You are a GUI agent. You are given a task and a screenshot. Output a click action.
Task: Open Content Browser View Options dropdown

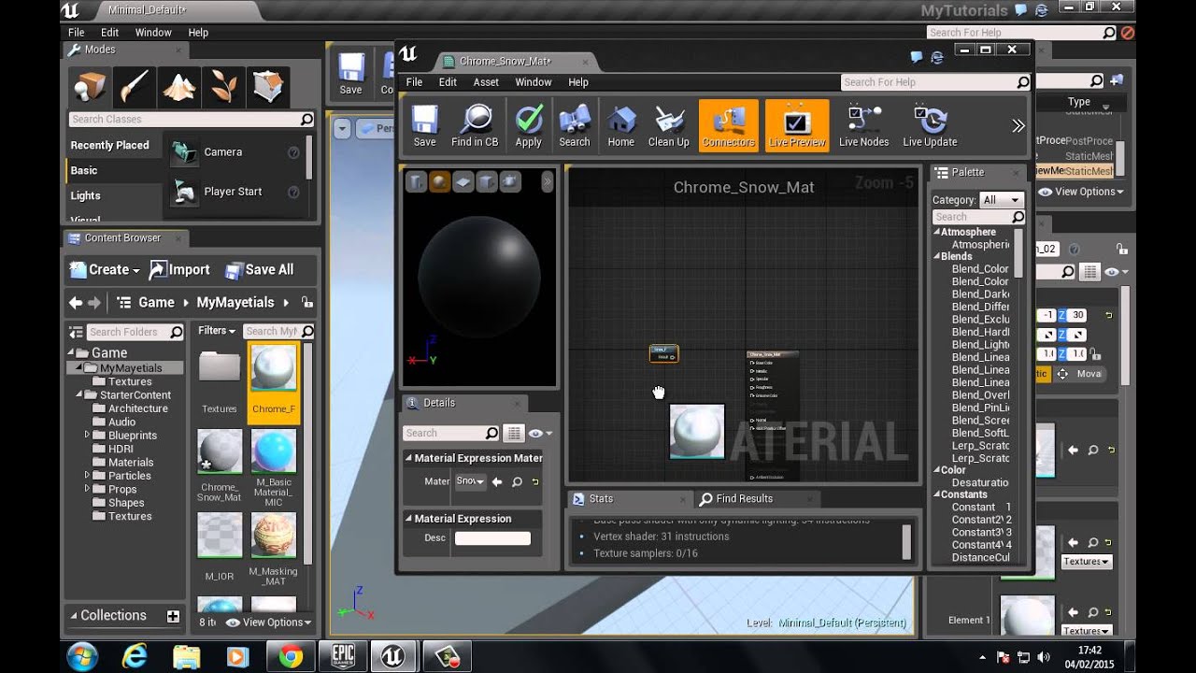268,623
